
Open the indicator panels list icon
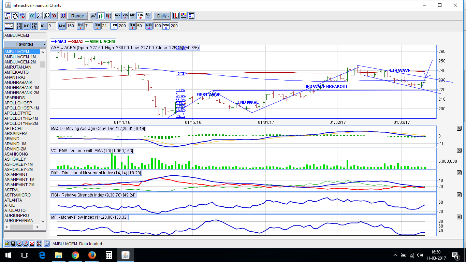point(191,16)
